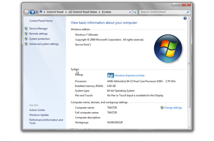214x142 pixels.
Task: Expand arrow before All Control Panel Items
Action: tap(66, 12)
